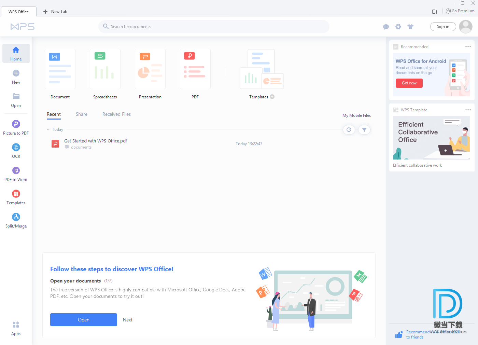The image size is (478, 345).
Task: Open Efficient Collaborative Office template banner
Action: [x=431, y=138]
